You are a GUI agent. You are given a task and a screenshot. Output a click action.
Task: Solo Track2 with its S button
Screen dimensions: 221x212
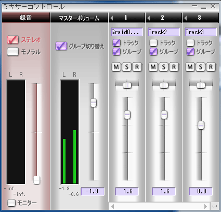coord(164,67)
